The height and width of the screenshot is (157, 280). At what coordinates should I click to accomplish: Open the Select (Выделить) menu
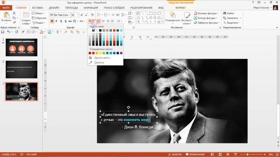(231, 23)
